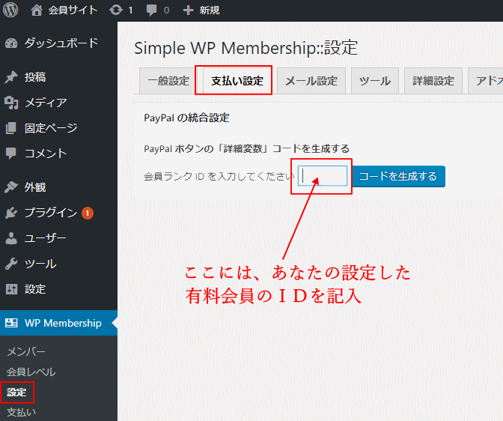
Task: Switch to the メール設定 tab
Action: tap(311, 81)
